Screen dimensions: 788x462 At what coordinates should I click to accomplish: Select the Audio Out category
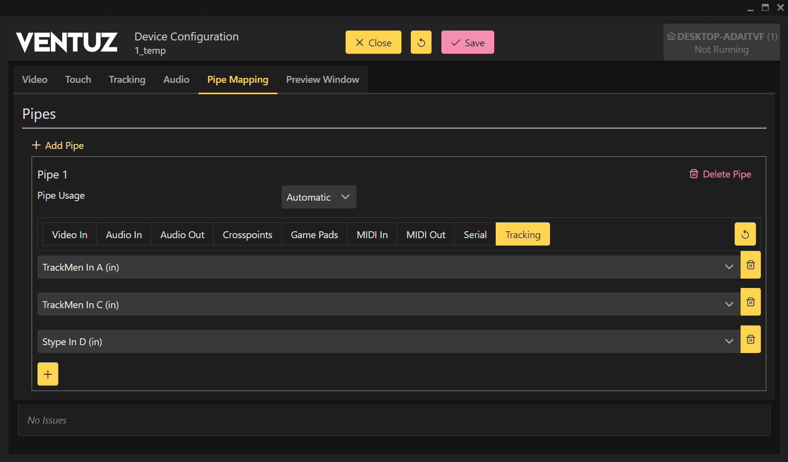182,235
